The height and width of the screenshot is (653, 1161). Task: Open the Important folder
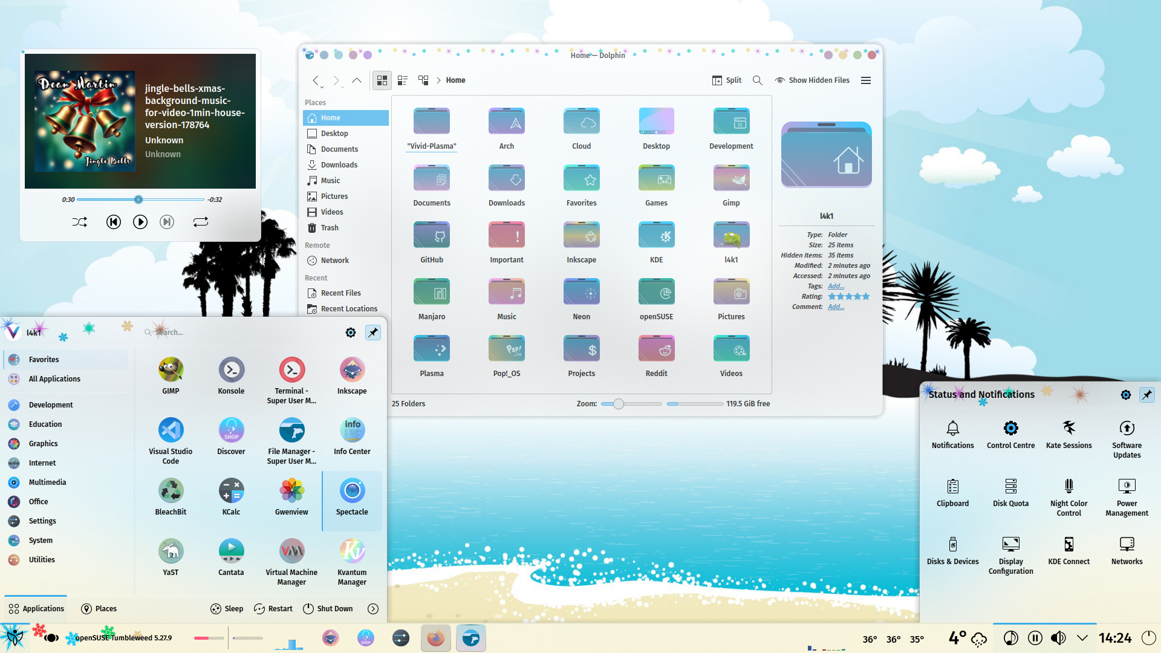(507, 242)
